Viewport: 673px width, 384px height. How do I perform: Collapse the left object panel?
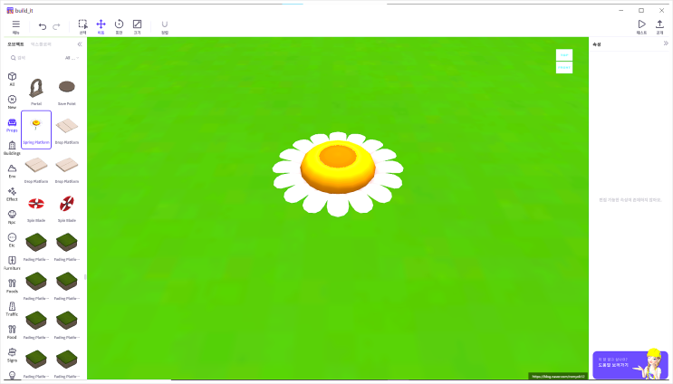[80, 44]
